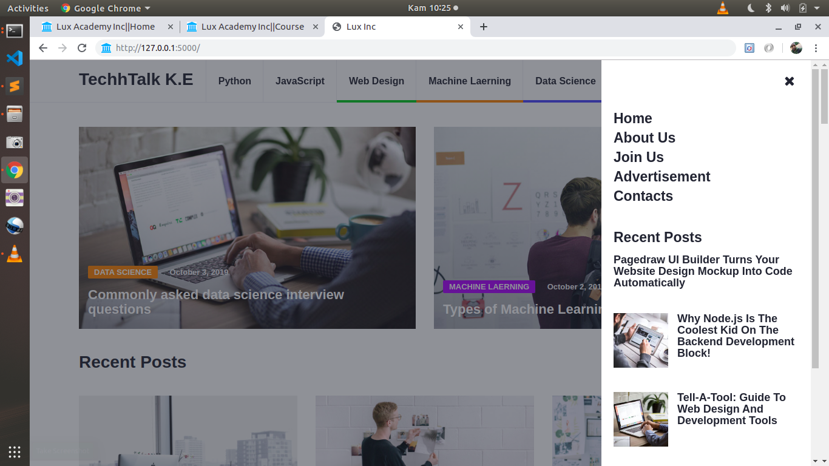The image size is (829, 466).
Task: Open the Terminal from the dock
Action: tap(15, 31)
